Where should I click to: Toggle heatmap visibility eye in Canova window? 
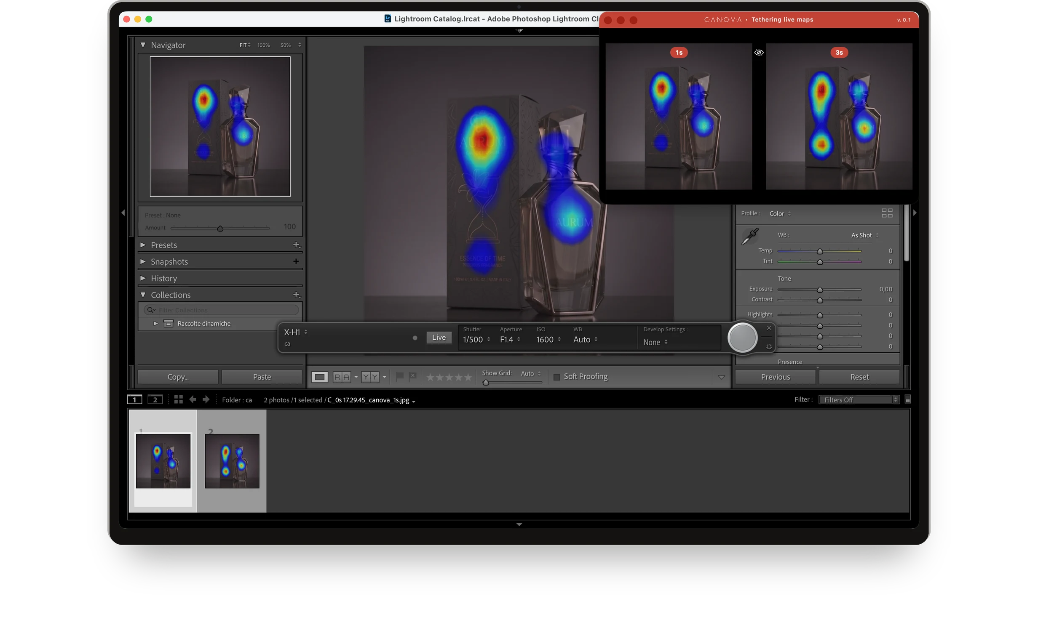pos(759,53)
